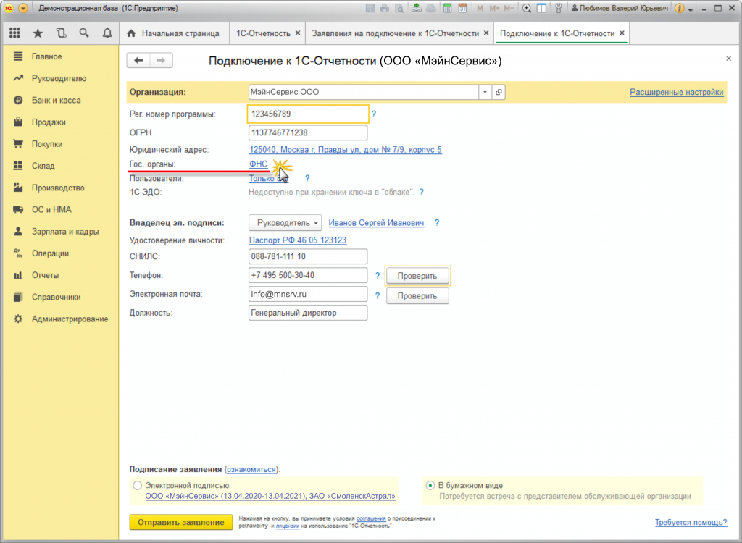
Task: Open the calculator icon in top toolbar
Action: coord(448,9)
